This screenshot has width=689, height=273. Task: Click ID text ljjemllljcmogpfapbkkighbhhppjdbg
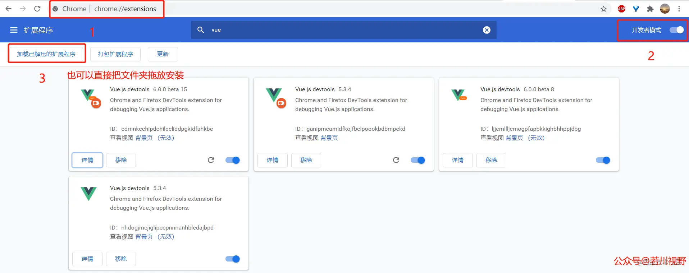point(536,129)
